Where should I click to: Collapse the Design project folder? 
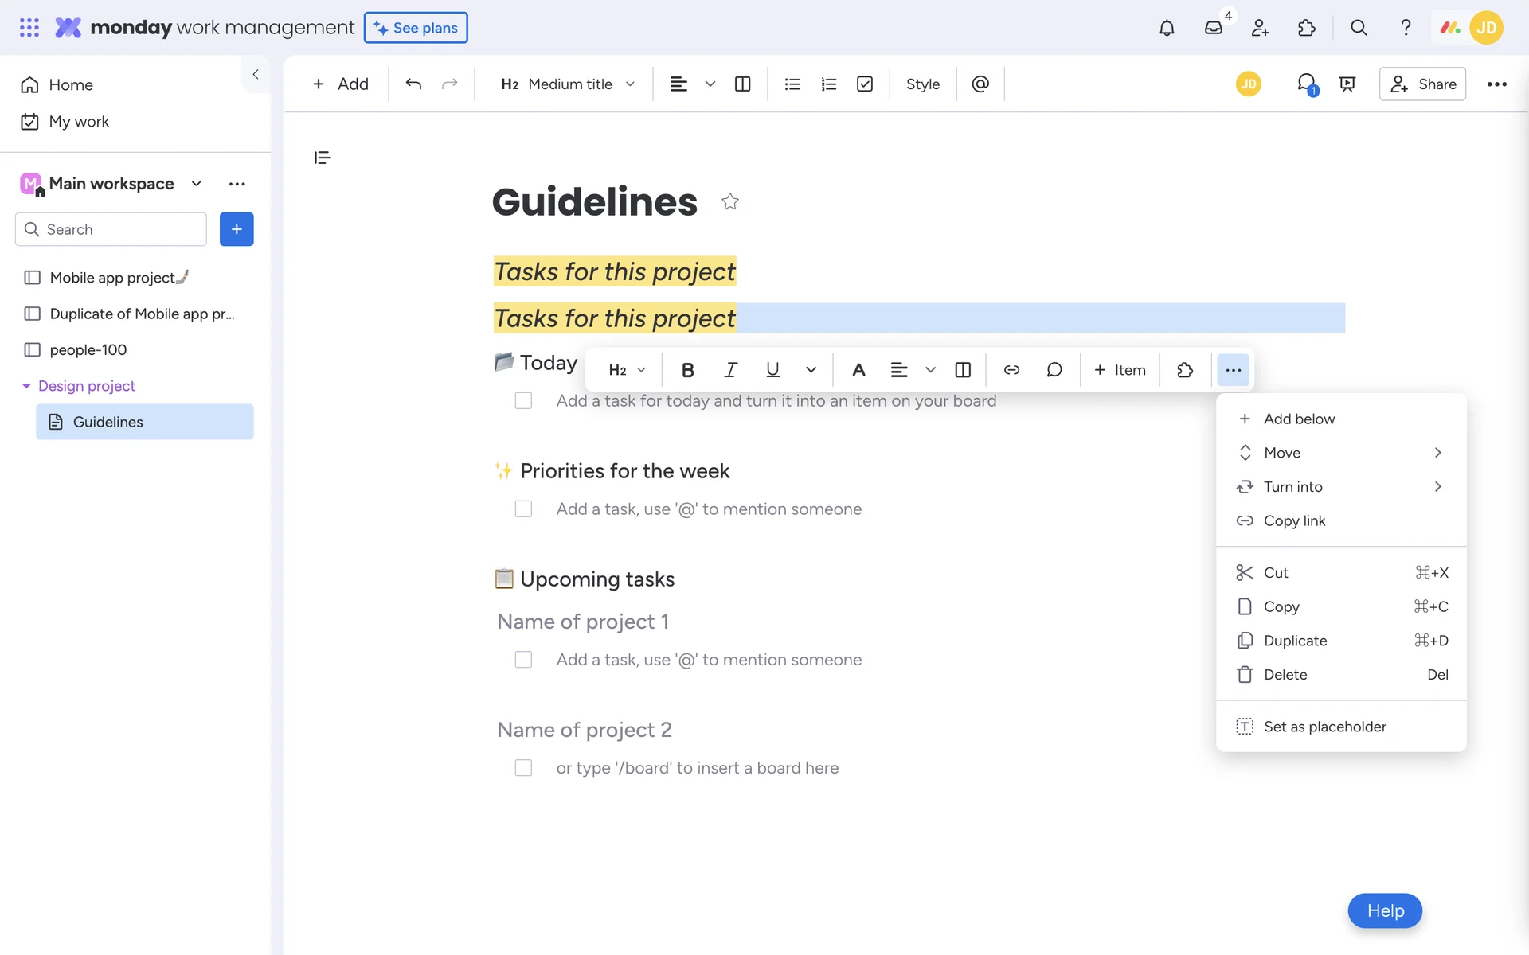[26, 386]
